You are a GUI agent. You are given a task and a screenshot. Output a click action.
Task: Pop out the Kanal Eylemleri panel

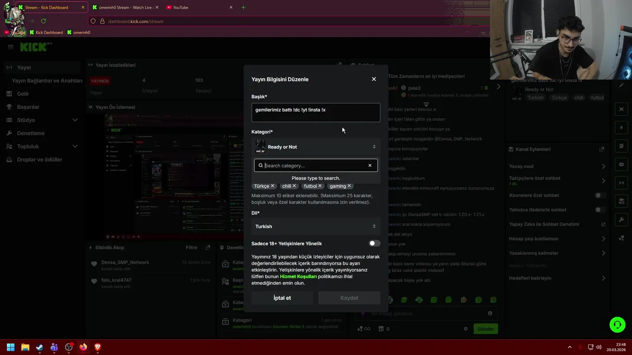coord(601,149)
